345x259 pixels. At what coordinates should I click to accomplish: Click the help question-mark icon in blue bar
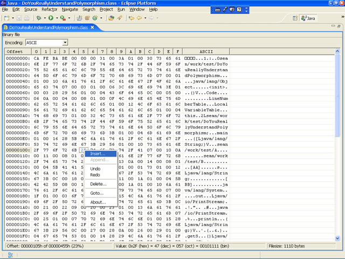[239, 10]
